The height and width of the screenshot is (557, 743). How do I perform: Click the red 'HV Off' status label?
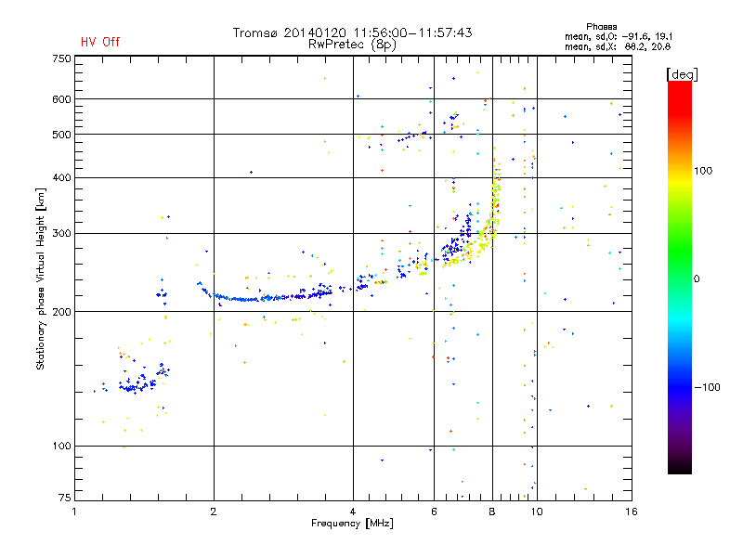pos(100,42)
